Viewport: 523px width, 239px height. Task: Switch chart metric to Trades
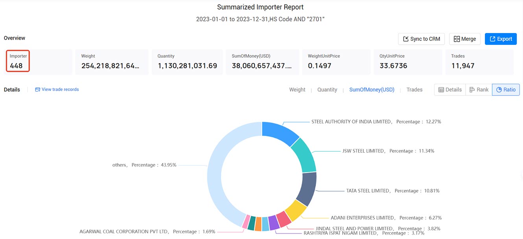pos(414,90)
